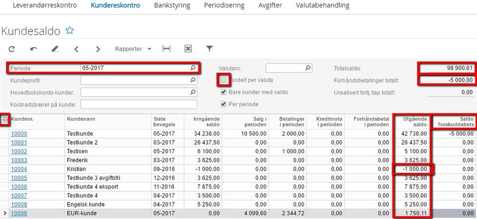Switch to Periodisering tab

click(x=224, y=5)
